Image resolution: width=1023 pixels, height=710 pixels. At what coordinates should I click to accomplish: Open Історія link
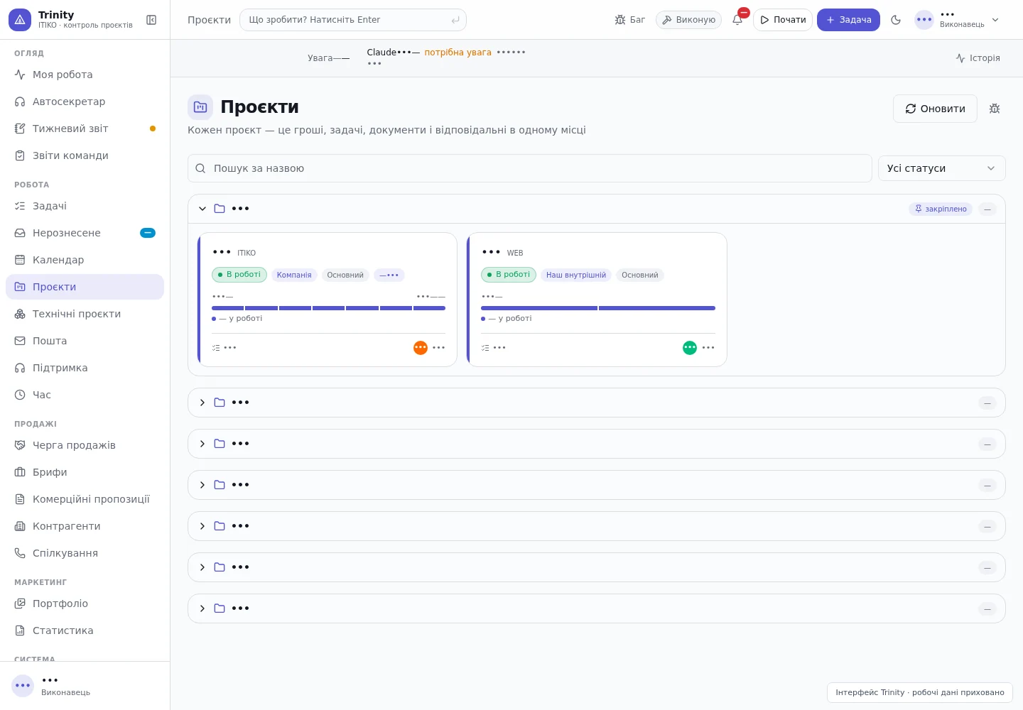pyautogui.click(x=978, y=58)
